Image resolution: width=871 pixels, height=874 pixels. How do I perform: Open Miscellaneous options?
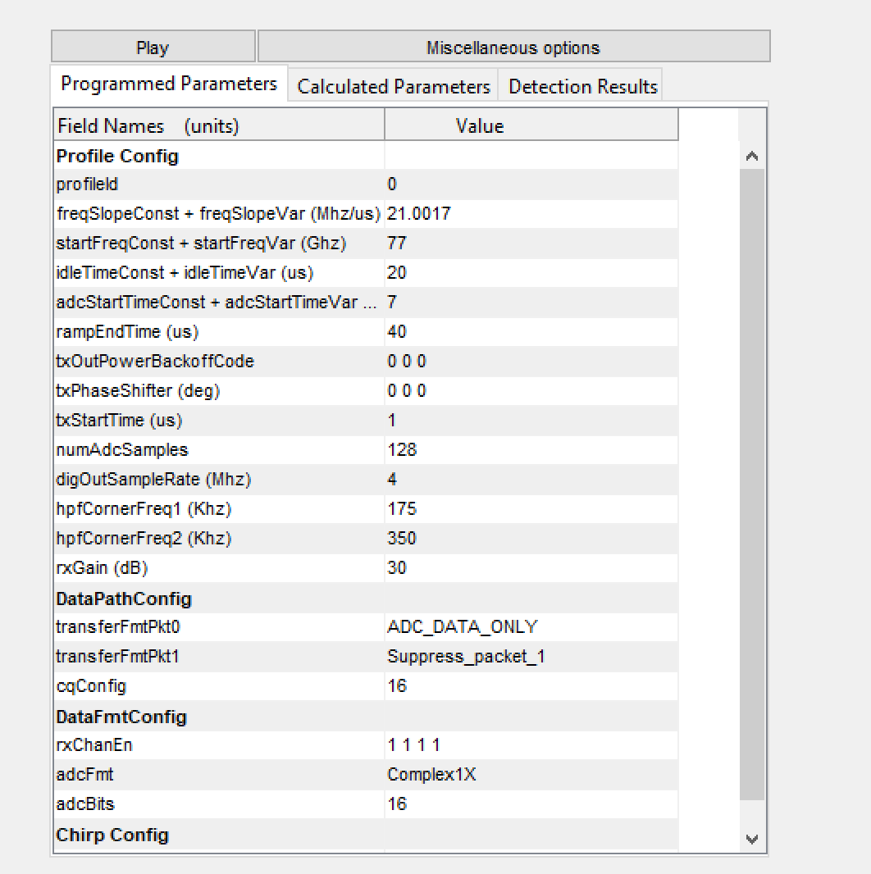(513, 48)
